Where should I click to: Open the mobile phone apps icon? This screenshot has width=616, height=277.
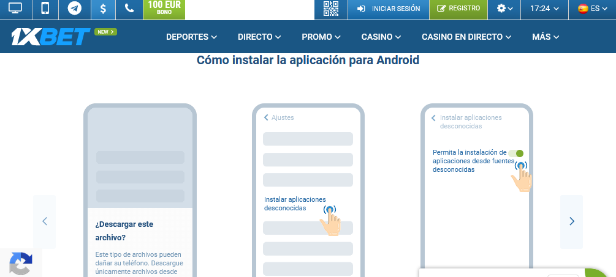click(45, 9)
